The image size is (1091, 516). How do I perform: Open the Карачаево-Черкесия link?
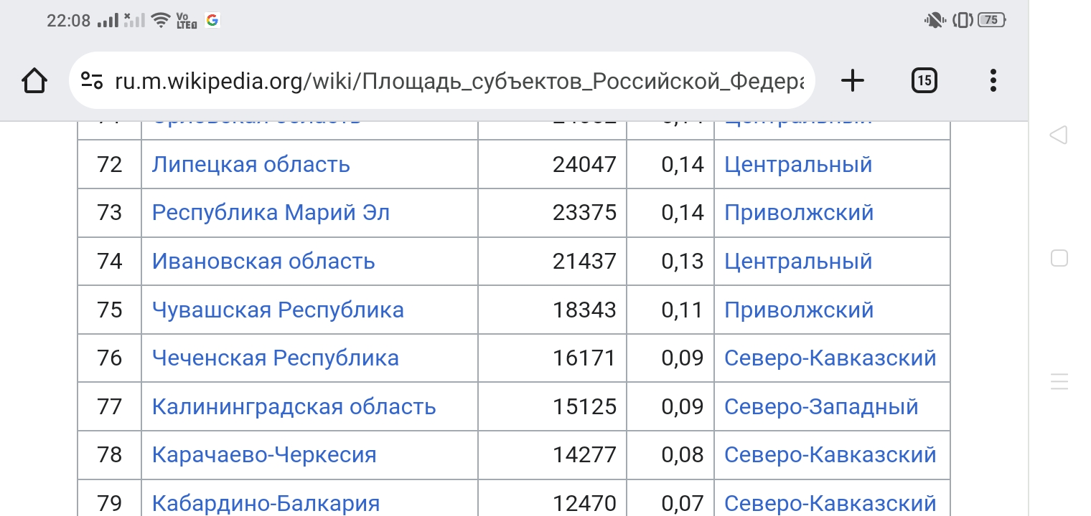click(x=264, y=454)
